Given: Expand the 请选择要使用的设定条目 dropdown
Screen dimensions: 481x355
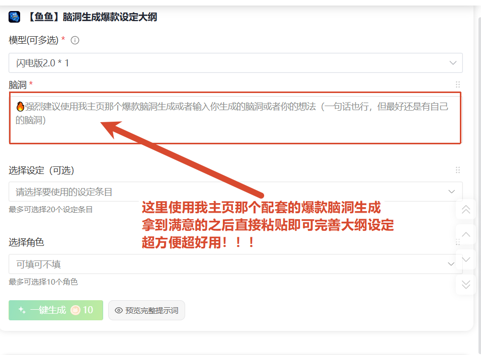Looking at the screenshot, I should 235,192.
